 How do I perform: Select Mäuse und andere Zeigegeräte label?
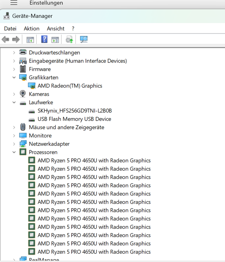pos(66,127)
